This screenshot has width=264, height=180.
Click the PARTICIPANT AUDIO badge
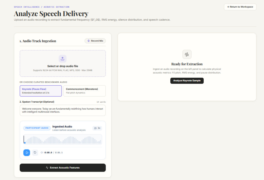click(37, 128)
